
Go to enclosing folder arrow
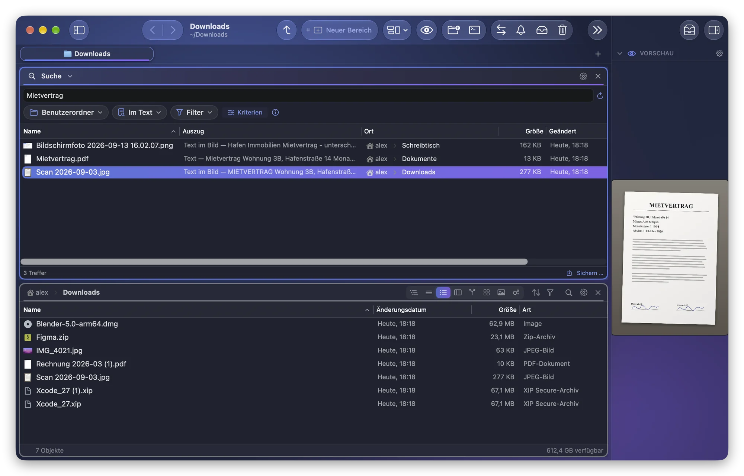[286, 30]
